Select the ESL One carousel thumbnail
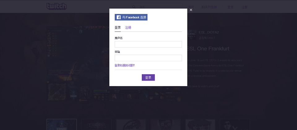This screenshot has height=130, width=297. click(62, 124)
